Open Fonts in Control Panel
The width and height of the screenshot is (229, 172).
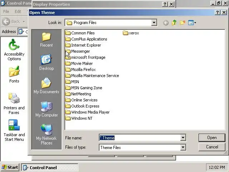(14, 75)
